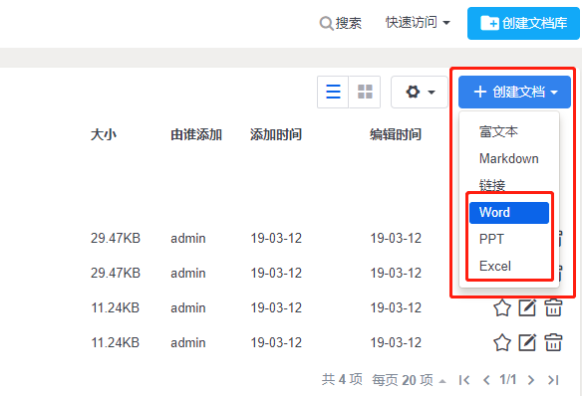Click the 创建文档 dropdown button
This screenshot has width=582, height=396.
click(514, 92)
